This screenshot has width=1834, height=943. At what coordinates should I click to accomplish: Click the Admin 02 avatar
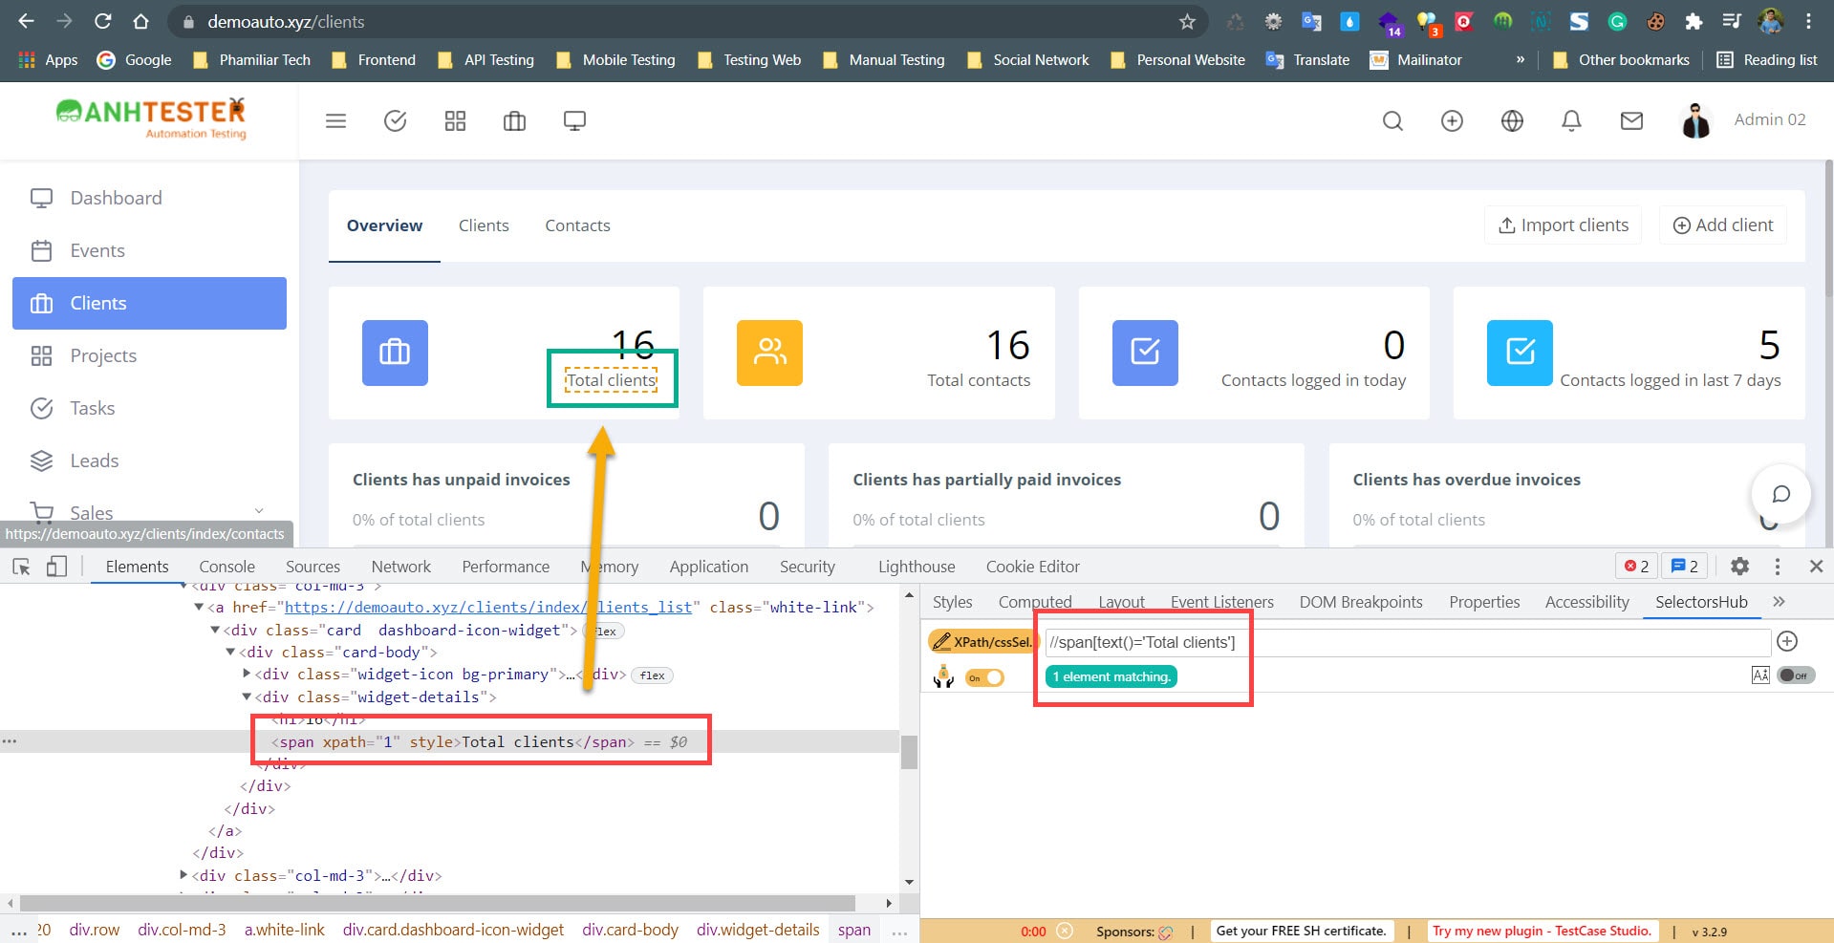(x=1695, y=120)
